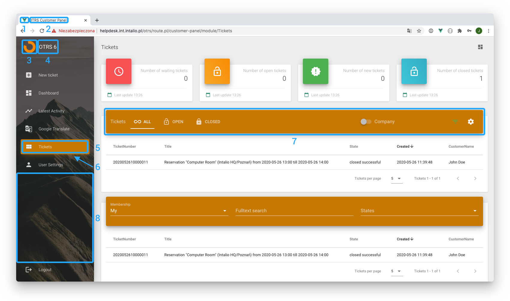Click the User Settings person icon
Screen dimensions: 510x301
(x=29, y=165)
